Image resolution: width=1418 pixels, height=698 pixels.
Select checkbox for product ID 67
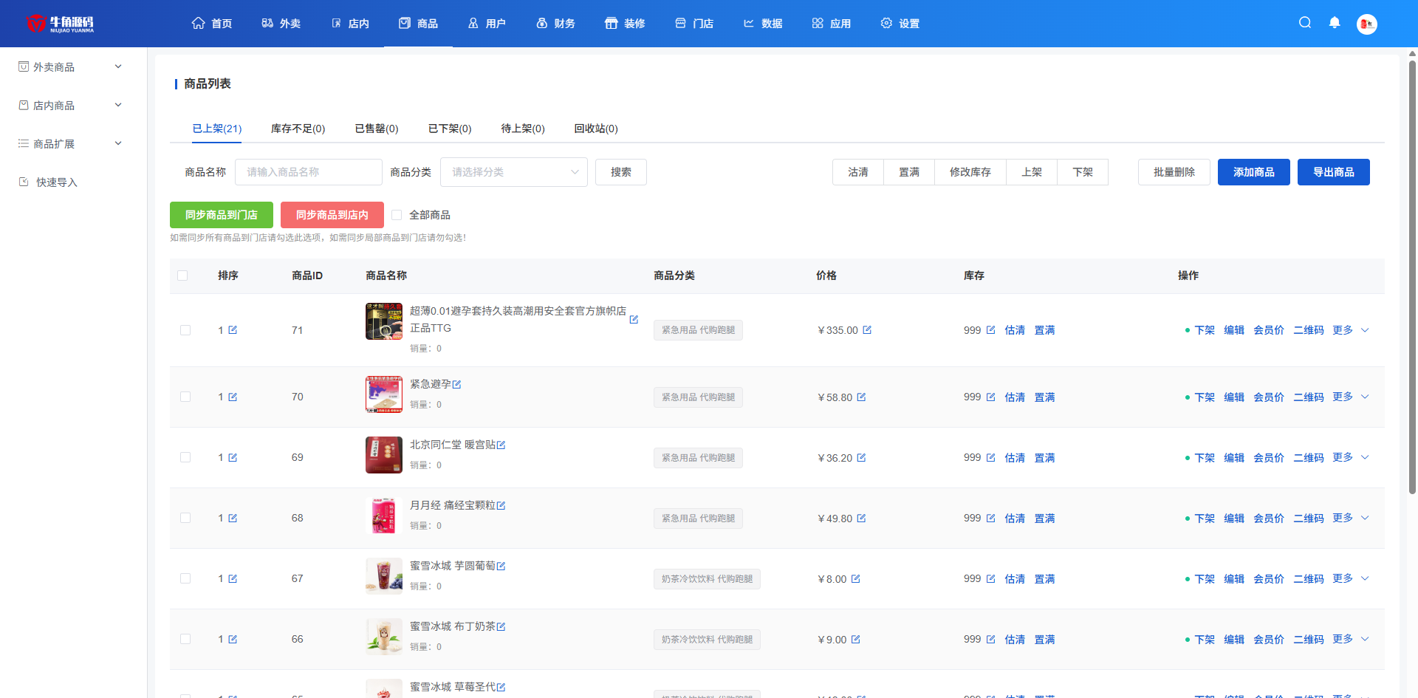(185, 579)
